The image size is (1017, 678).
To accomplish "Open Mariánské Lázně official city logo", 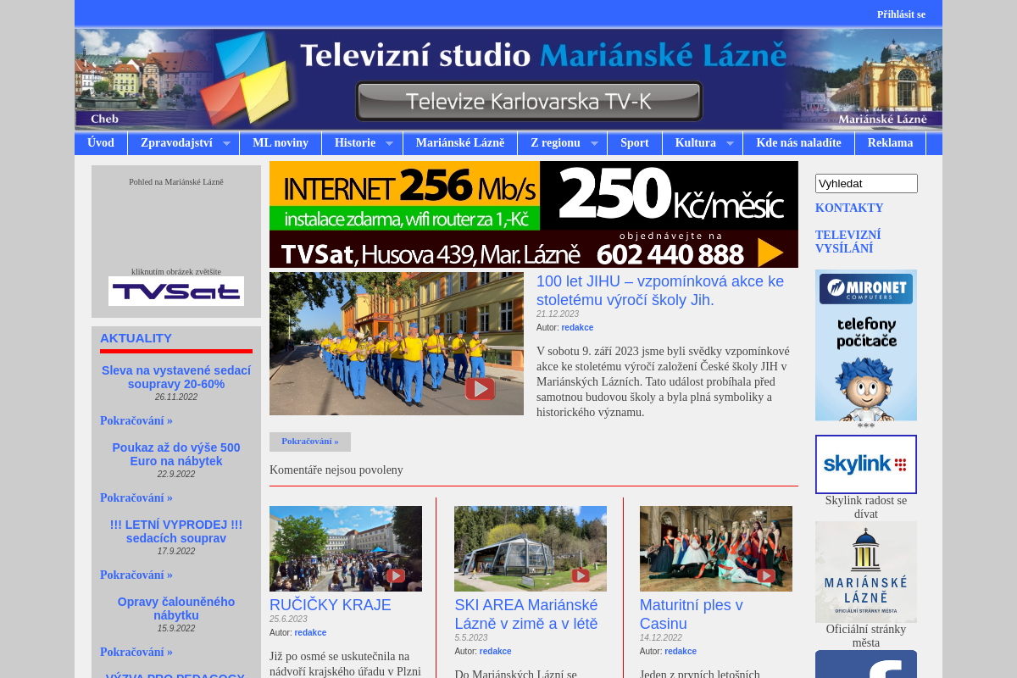I will 866,572.
